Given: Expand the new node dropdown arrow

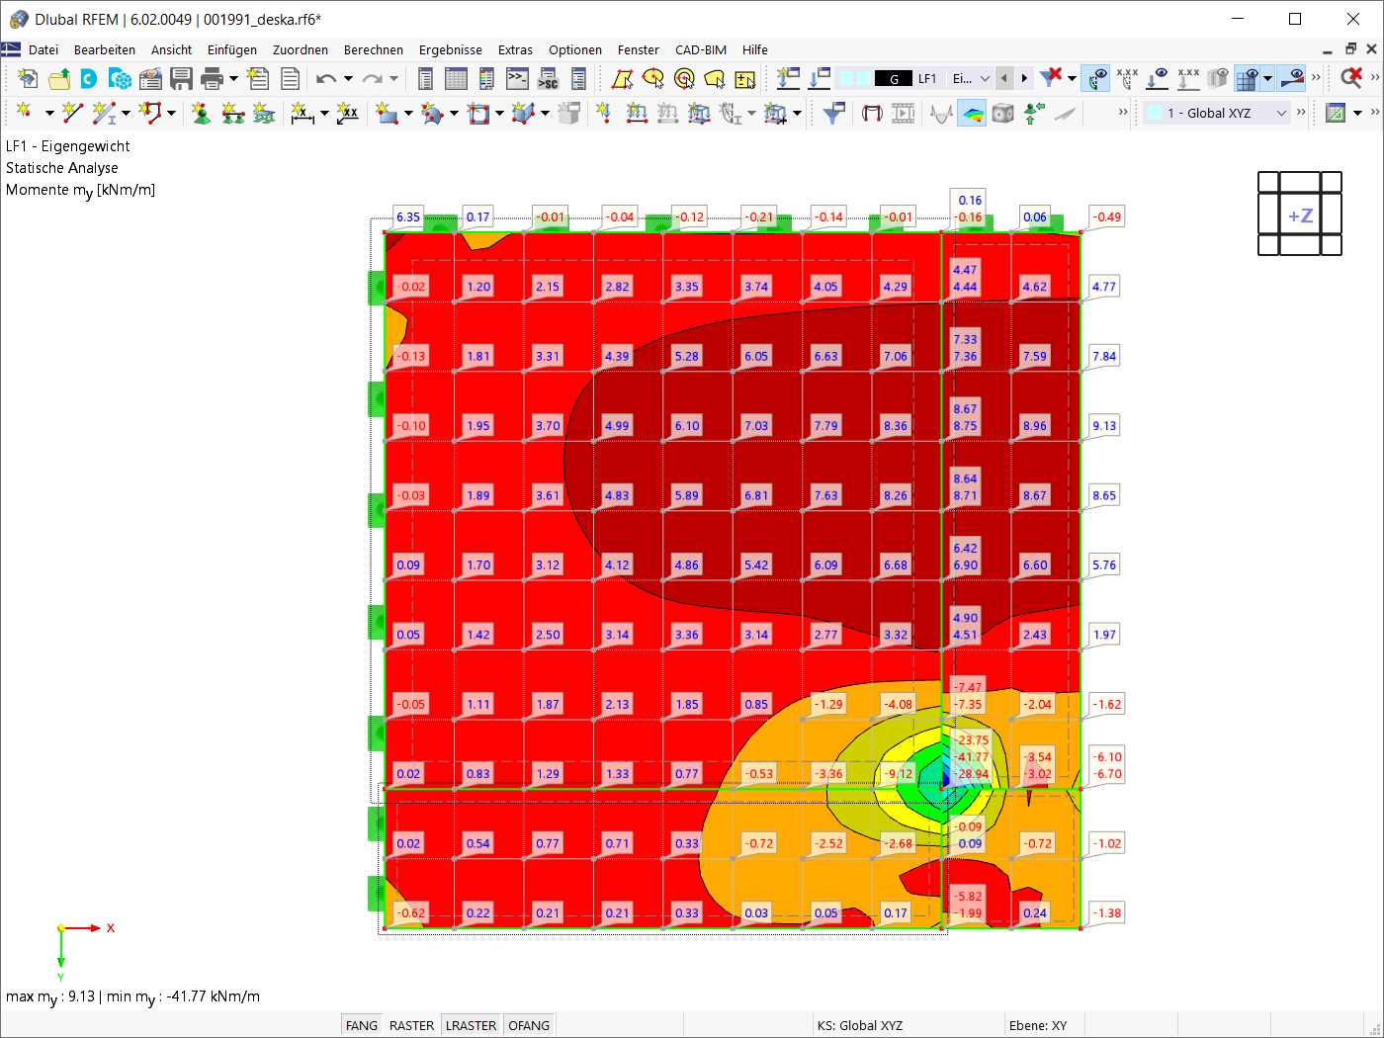Looking at the screenshot, I should coord(49,113).
